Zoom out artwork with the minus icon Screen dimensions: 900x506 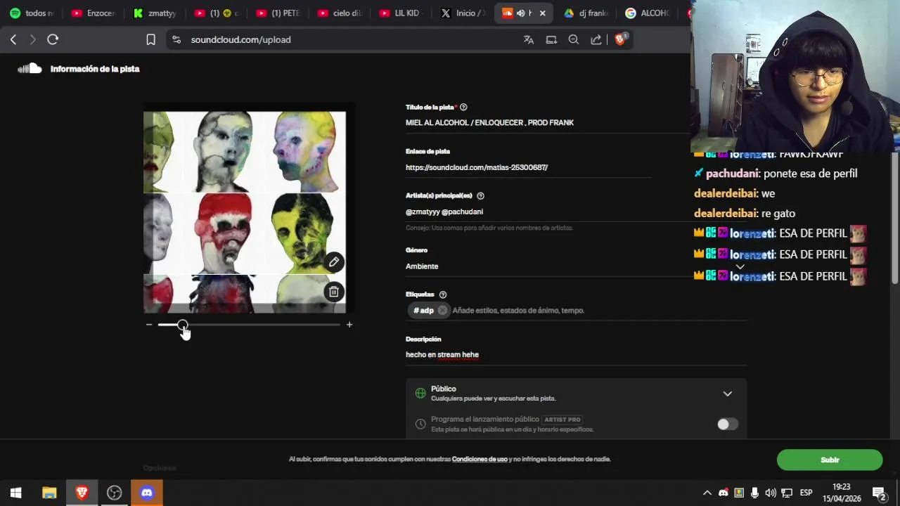(149, 325)
